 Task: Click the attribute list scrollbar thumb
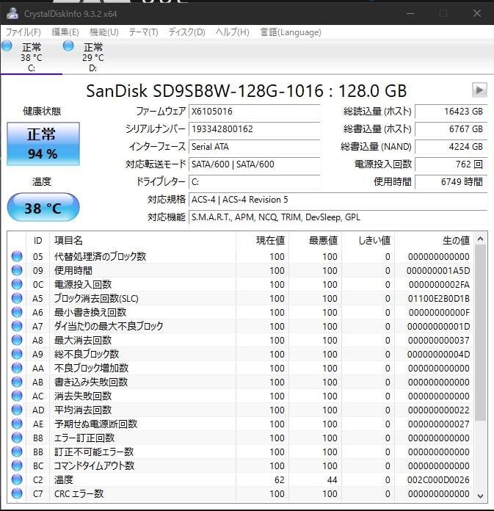(480, 333)
